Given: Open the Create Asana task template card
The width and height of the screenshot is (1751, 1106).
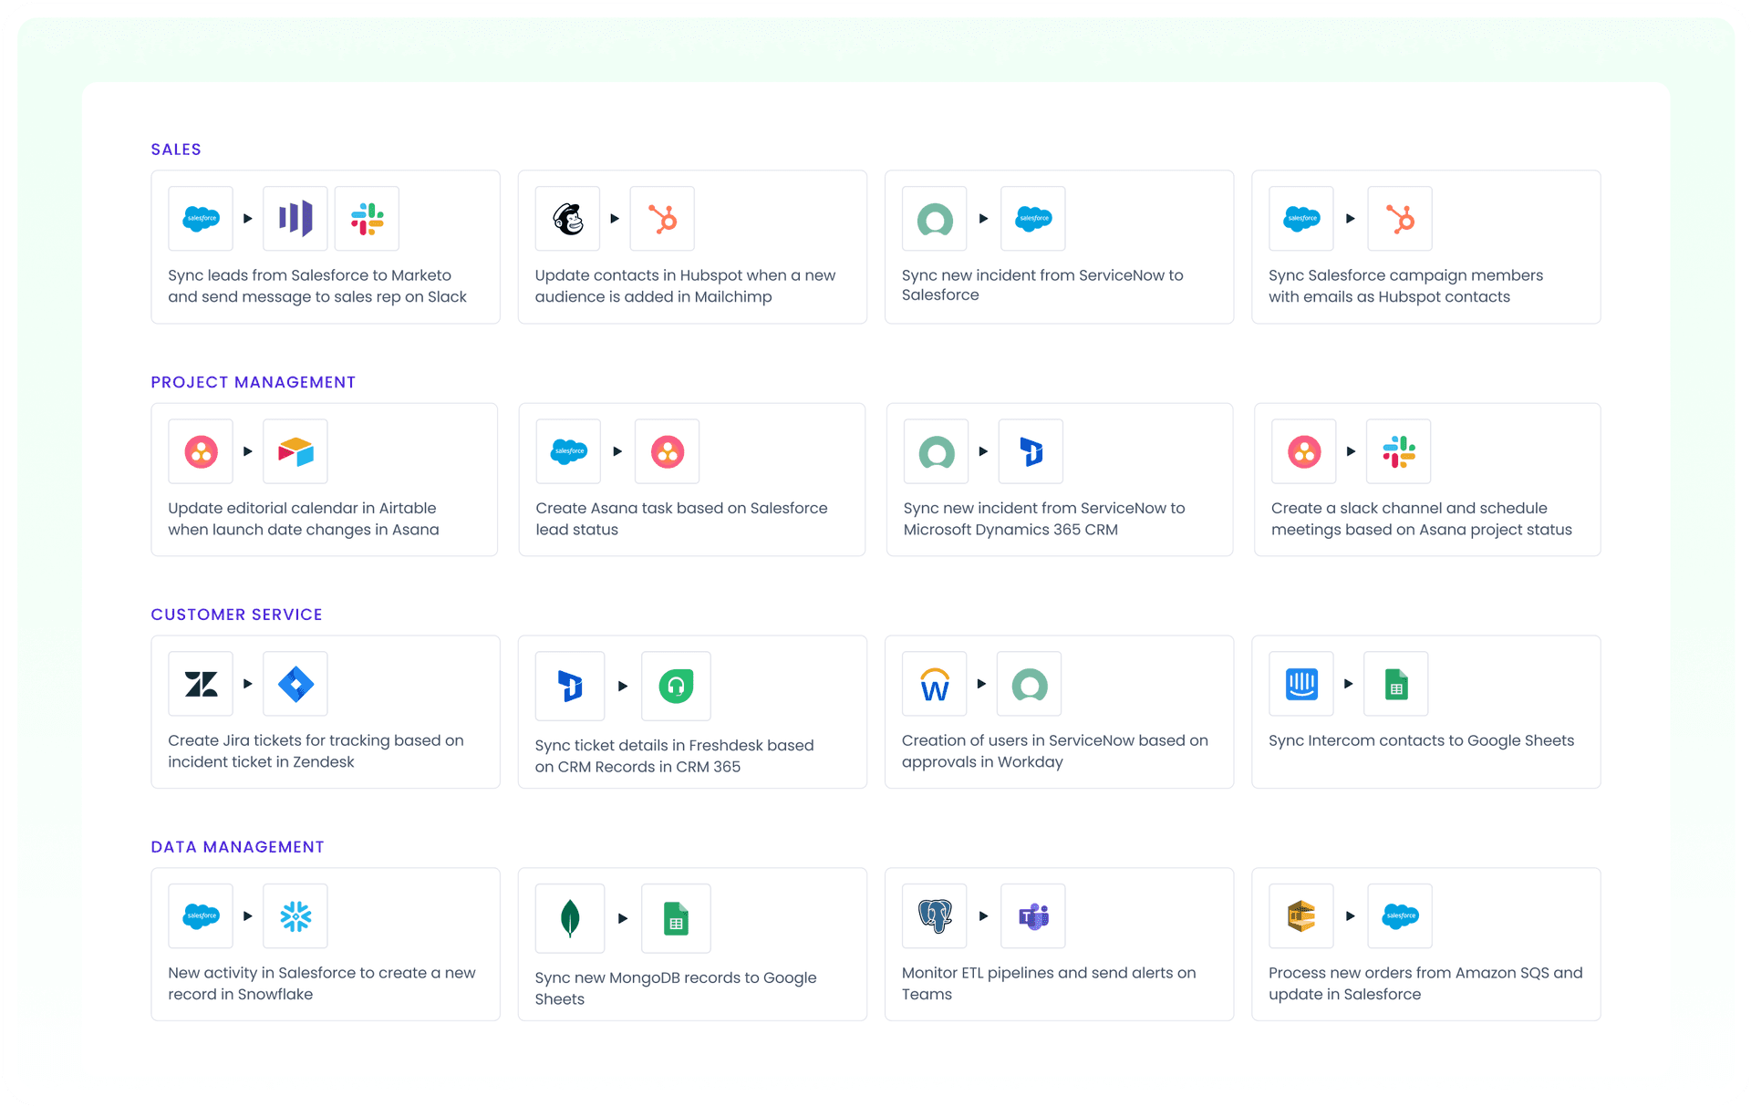Looking at the screenshot, I should 691,518.
